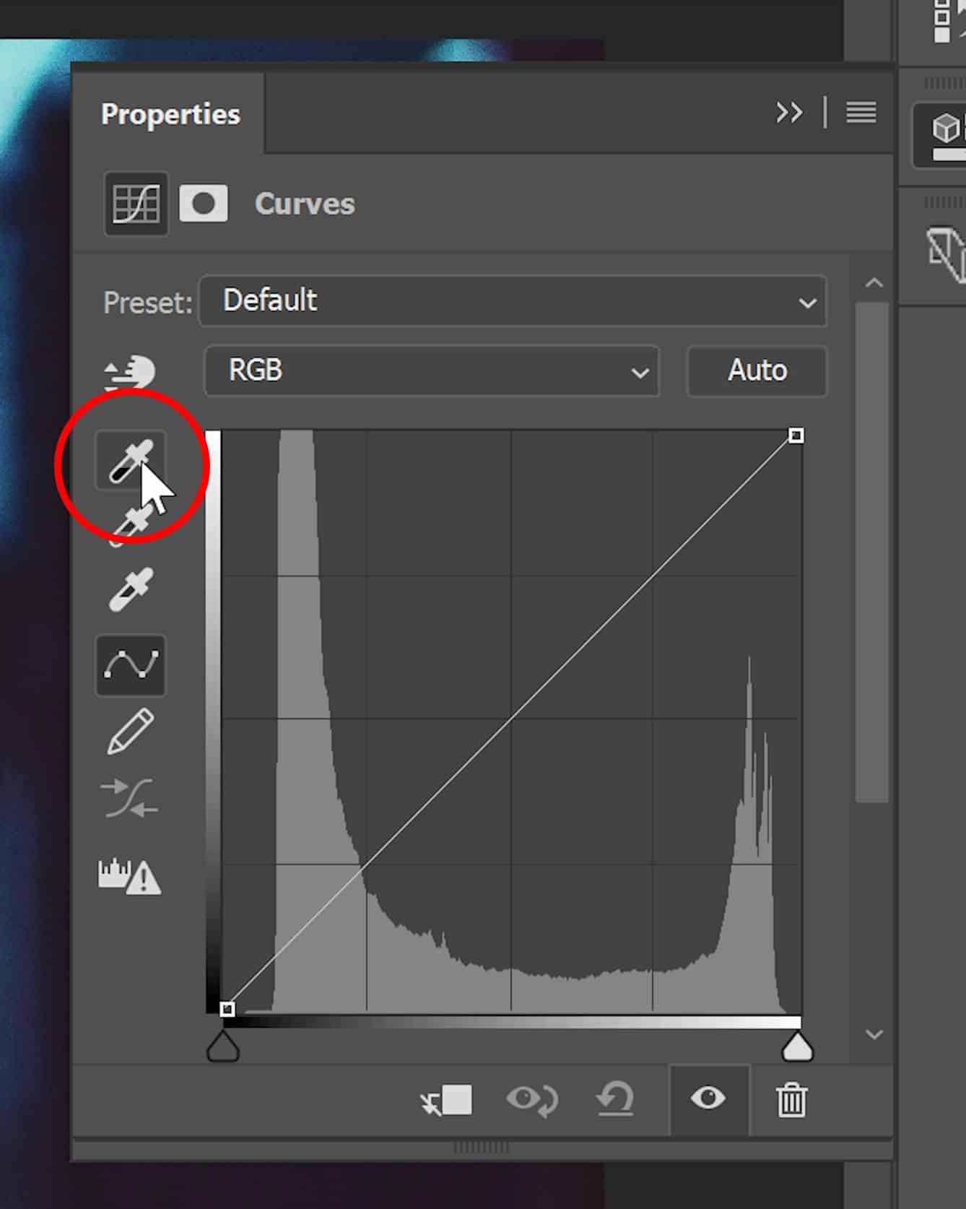Viewport: 966px width, 1209px height.
Task: Toggle Curves layer visibility eye
Action: pos(708,1098)
